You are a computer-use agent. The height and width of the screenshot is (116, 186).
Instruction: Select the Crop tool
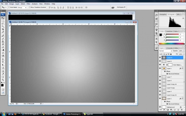click(3, 29)
